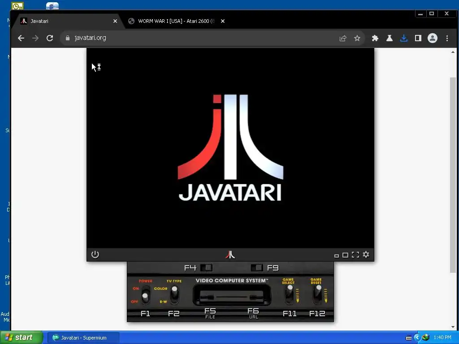Enter fullscreen mode in Javatari
Viewport: 459px width, 344px height.
coord(355,255)
